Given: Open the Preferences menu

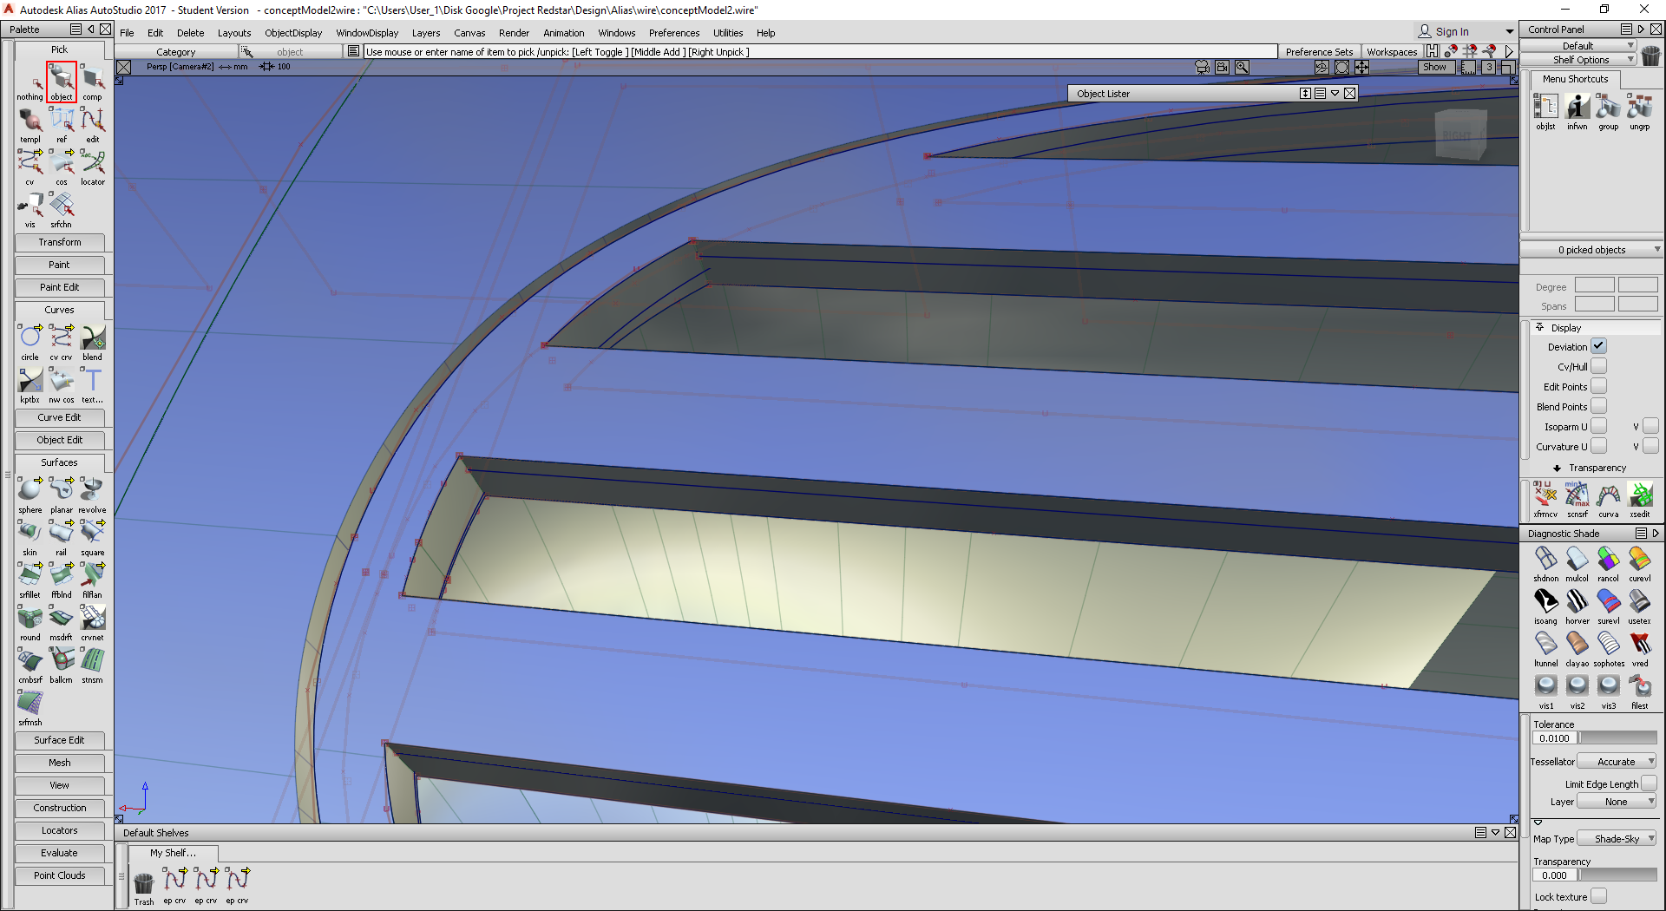Looking at the screenshot, I should [x=674, y=33].
